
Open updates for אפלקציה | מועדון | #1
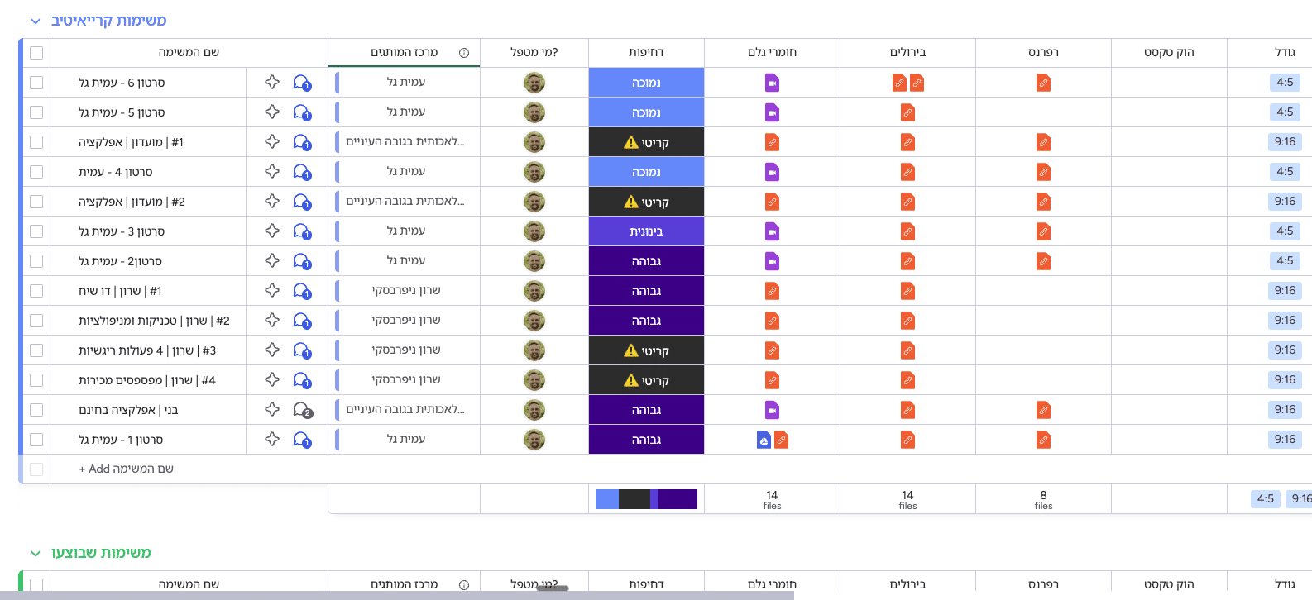302,142
